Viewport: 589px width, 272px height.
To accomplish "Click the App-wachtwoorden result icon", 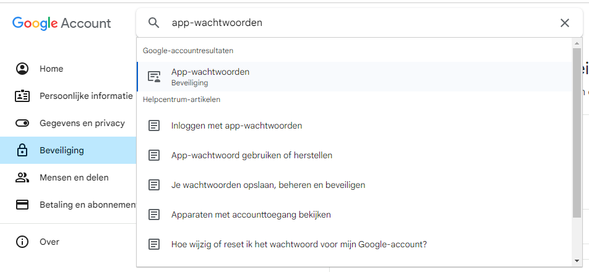I will pos(154,77).
